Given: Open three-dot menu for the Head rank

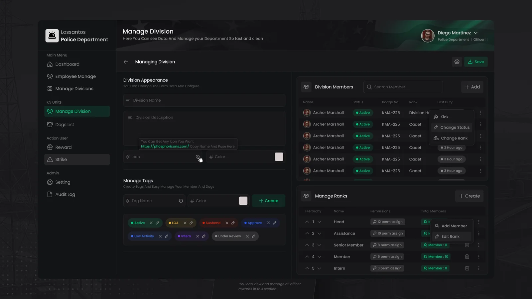Looking at the screenshot, I should pos(479,222).
